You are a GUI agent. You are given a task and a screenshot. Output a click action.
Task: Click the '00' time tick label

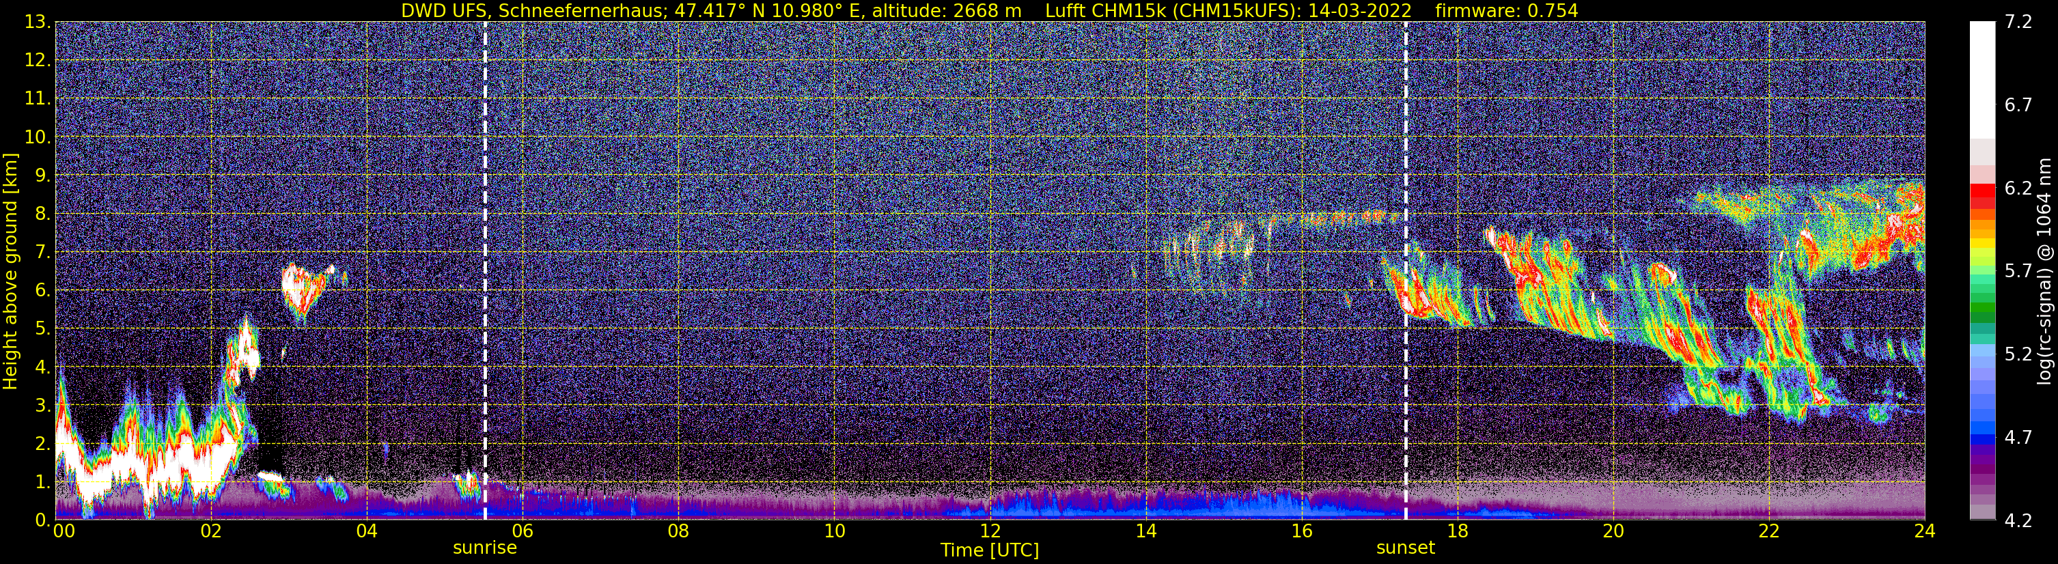pos(64,531)
